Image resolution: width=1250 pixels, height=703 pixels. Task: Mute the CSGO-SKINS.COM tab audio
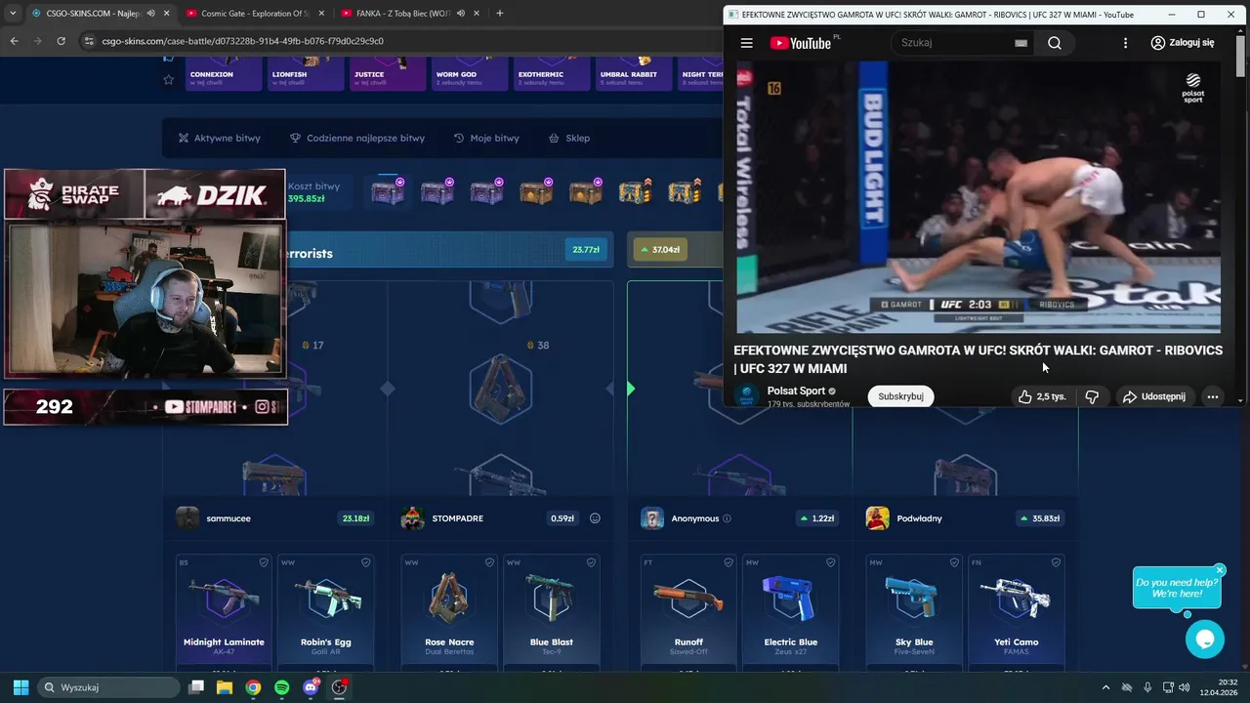coord(150,13)
